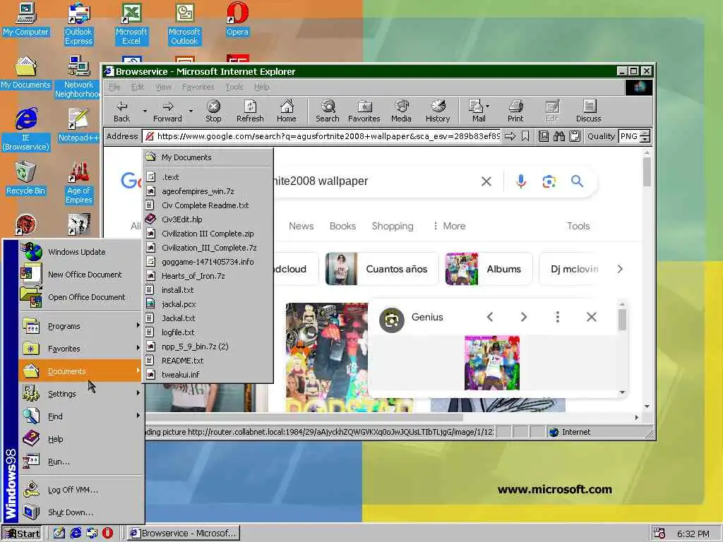Click the Start button
Viewport: 723px width, 542px height.
[x=22, y=534]
